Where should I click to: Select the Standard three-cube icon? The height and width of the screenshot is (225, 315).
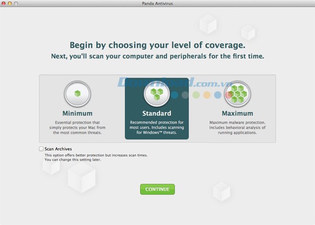157,93
